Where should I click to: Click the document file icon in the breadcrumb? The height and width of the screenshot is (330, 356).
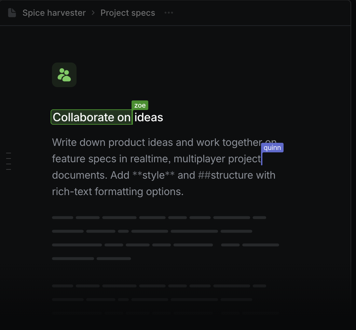click(12, 13)
